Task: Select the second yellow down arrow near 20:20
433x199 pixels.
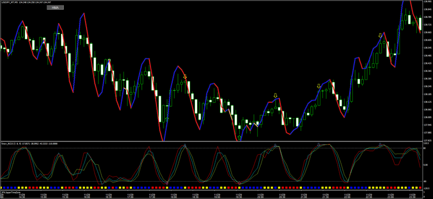Action: point(275,96)
